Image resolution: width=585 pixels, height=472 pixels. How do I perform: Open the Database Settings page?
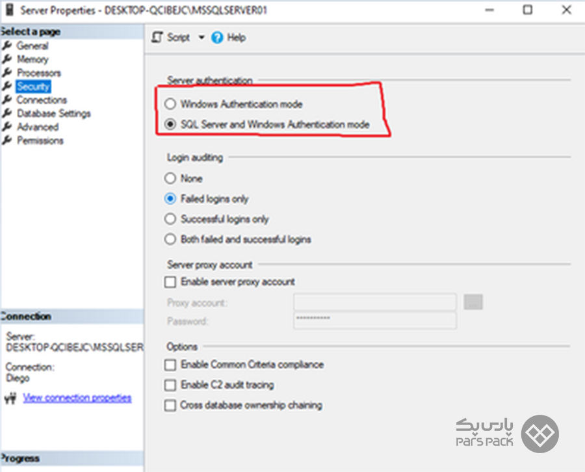point(54,113)
